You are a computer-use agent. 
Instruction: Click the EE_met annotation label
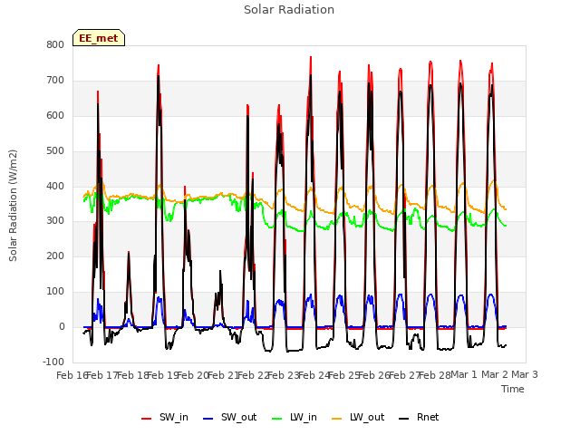click(x=99, y=38)
